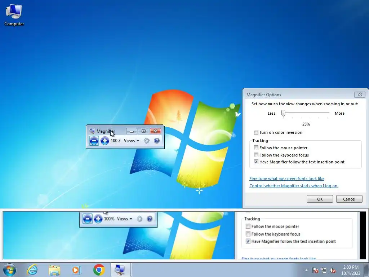Open Windows Explorer from taskbar
Viewport: 369px width, 277px height.
[54, 270]
